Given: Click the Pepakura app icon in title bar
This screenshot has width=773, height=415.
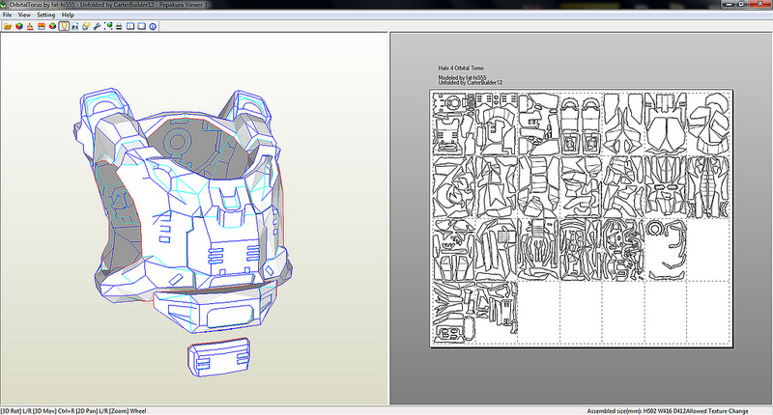Looking at the screenshot, I should coord(4,5).
